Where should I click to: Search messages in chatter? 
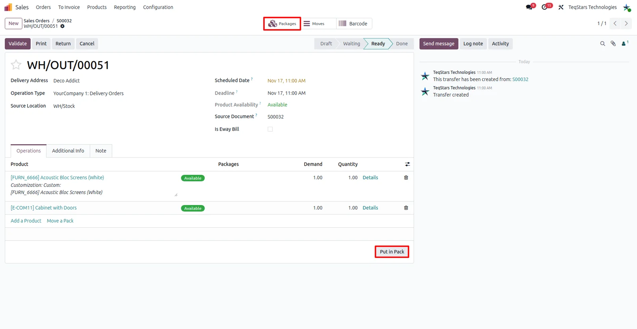(x=602, y=44)
